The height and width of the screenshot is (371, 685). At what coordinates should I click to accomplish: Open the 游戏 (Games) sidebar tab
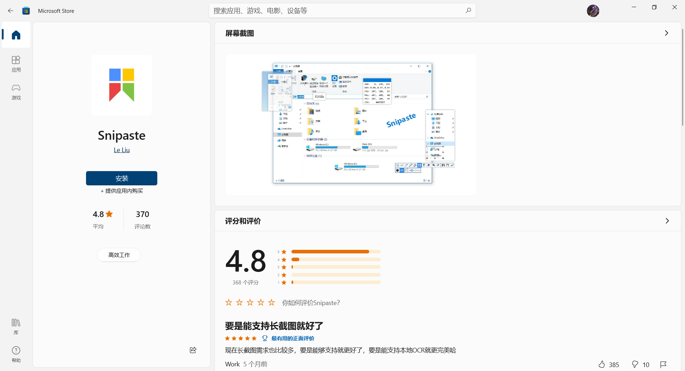(16, 92)
